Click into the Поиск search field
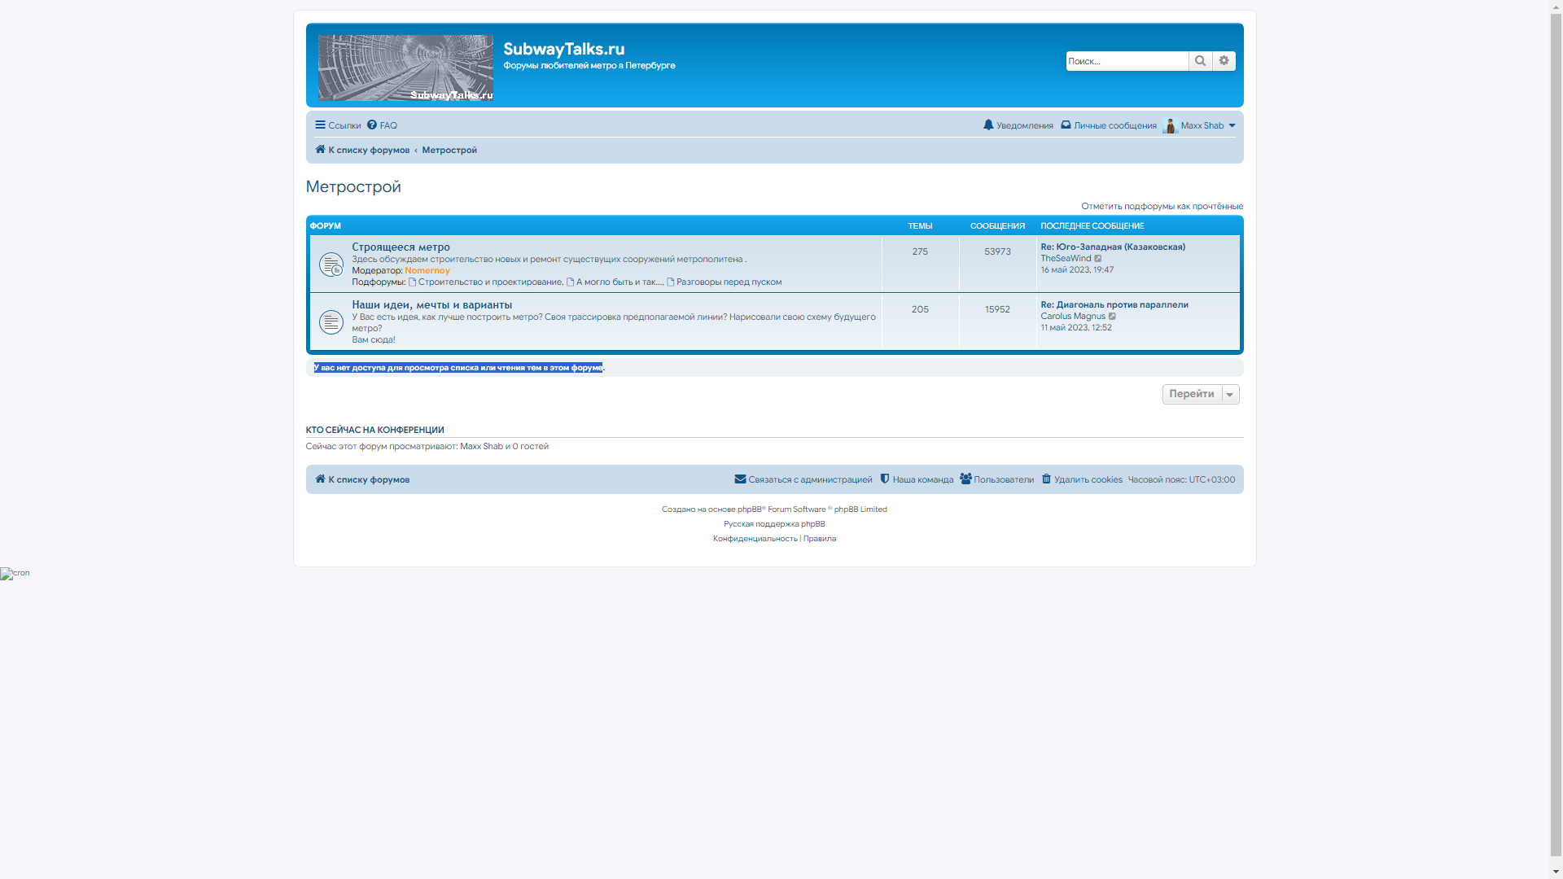This screenshot has height=879, width=1563. click(1127, 61)
